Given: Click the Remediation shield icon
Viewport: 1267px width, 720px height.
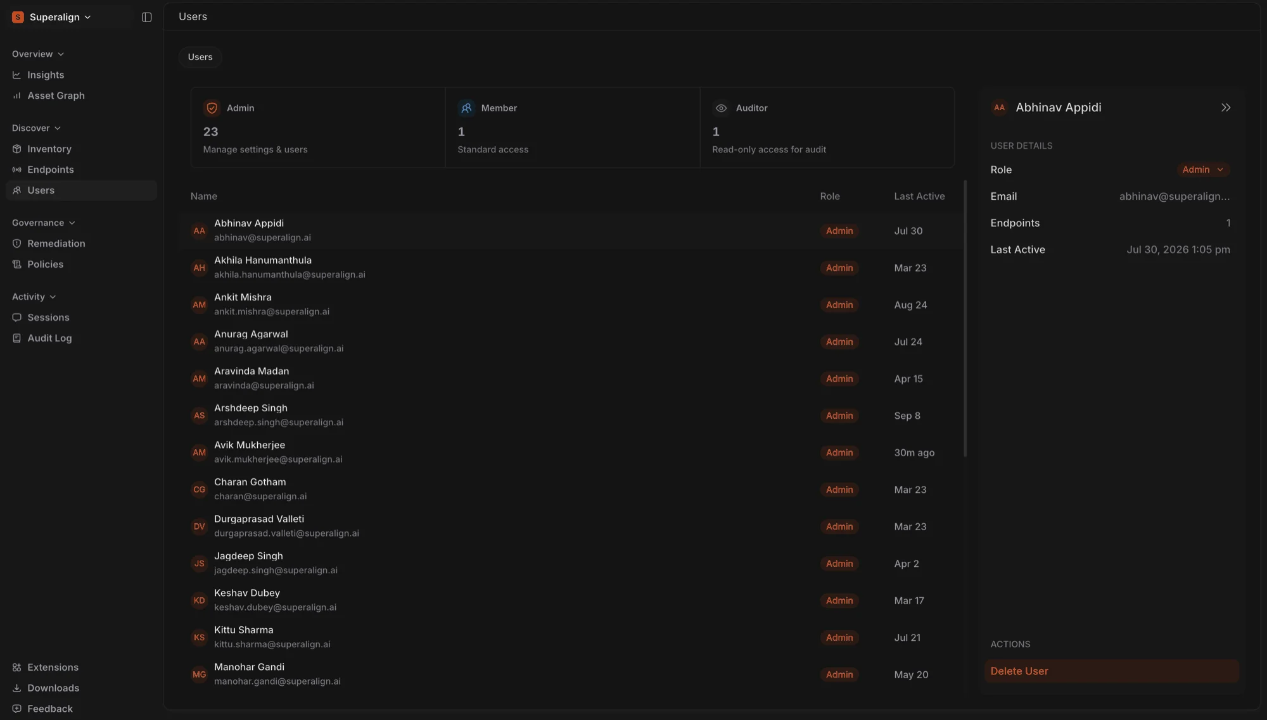Looking at the screenshot, I should point(16,244).
